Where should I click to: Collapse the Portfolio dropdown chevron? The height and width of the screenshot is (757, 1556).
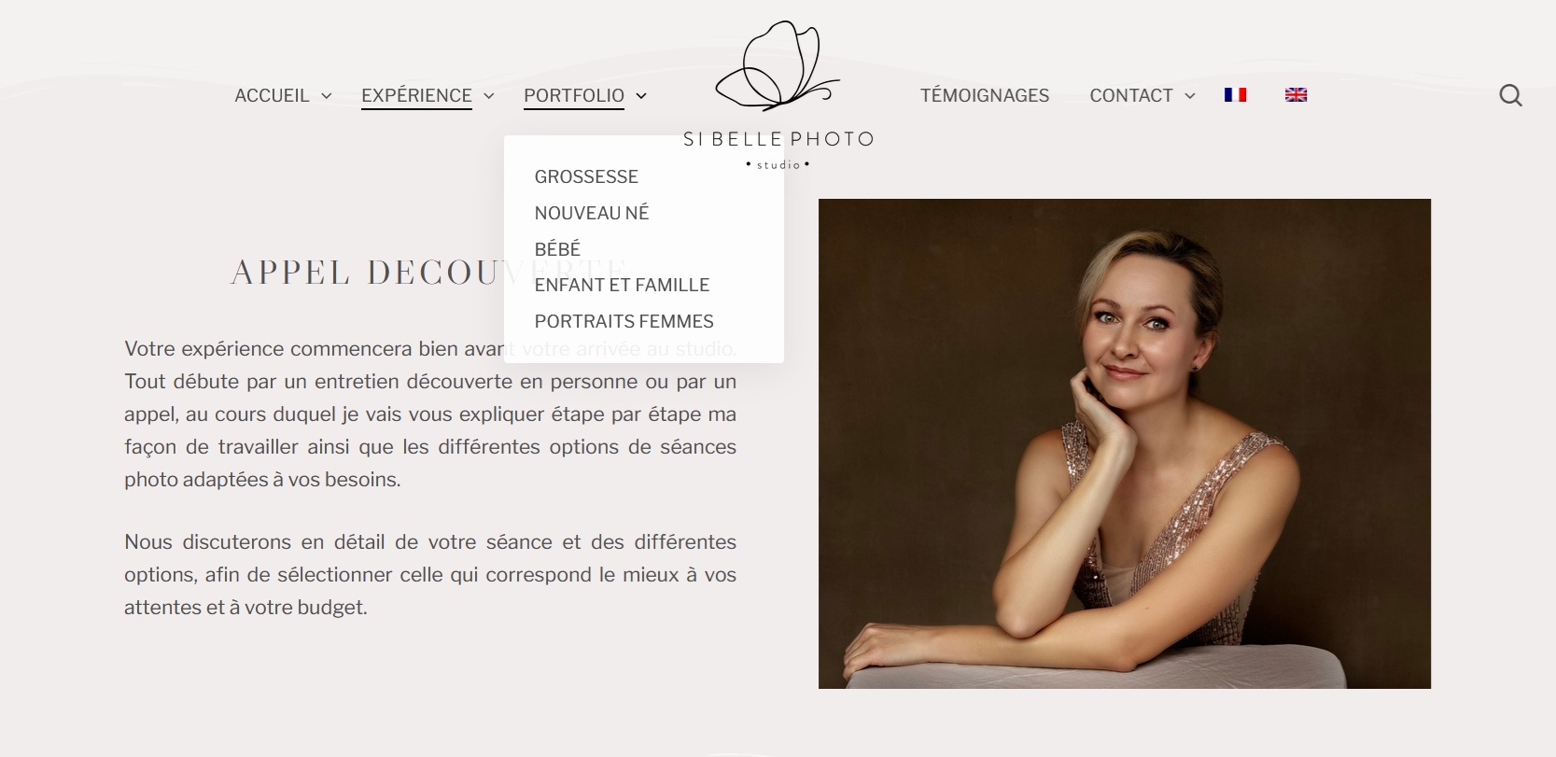(x=641, y=96)
